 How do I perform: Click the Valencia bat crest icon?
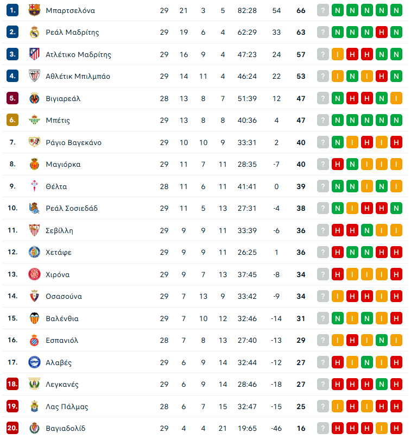click(x=34, y=318)
